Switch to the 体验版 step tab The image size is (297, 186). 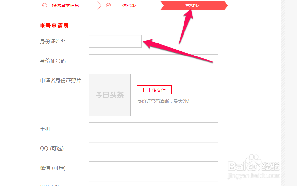pos(129,6)
